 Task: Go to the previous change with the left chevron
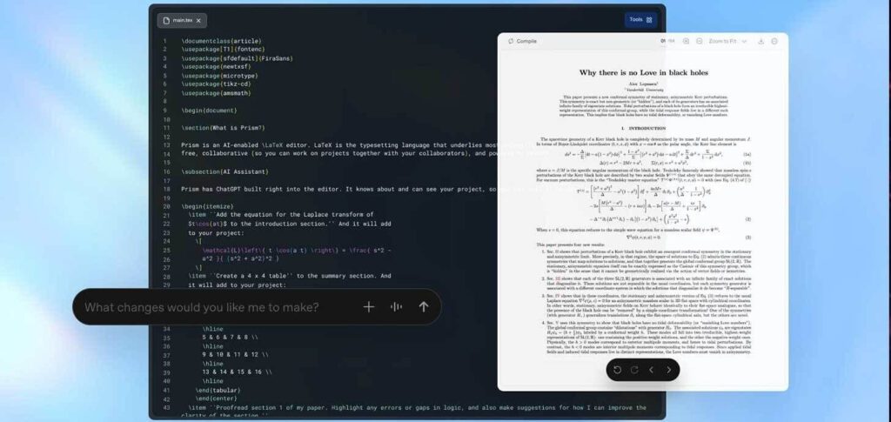(651, 370)
